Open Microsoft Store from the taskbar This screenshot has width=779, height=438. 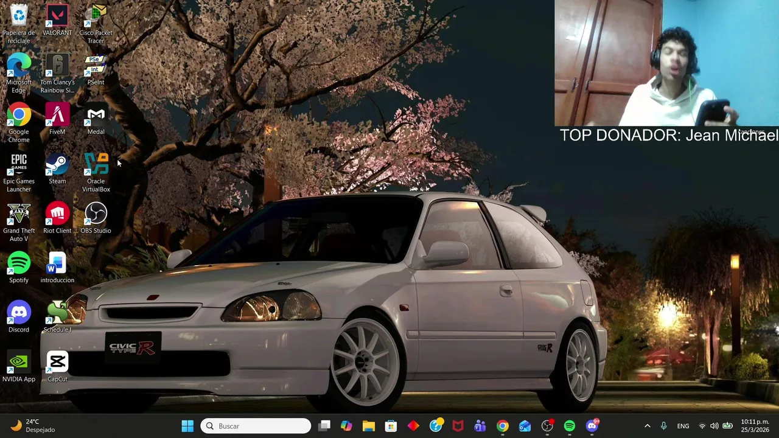(x=391, y=426)
